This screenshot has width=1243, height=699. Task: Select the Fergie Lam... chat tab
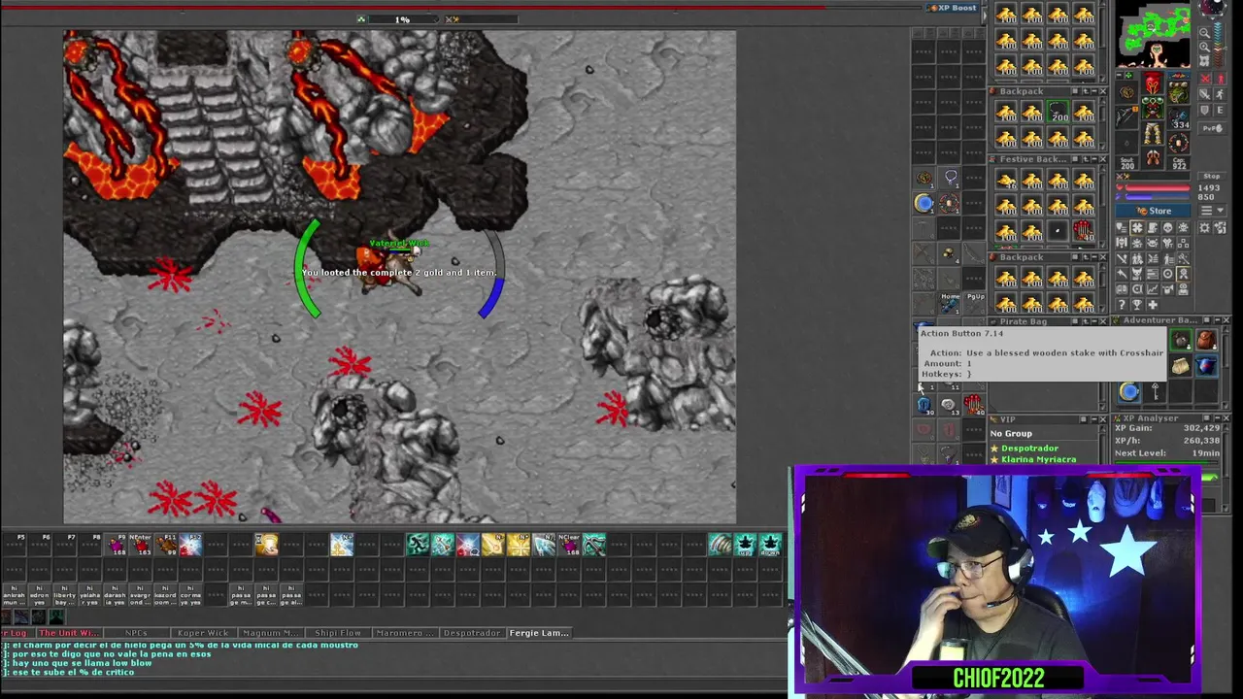coord(539,633)
